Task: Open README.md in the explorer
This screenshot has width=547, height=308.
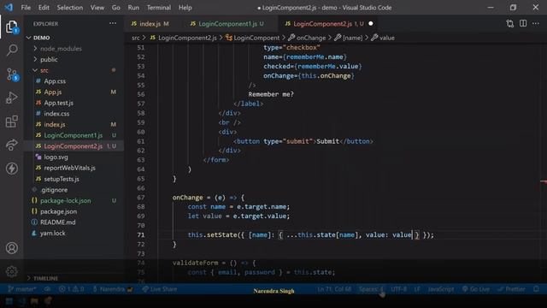Action: [x=57, y=222]
